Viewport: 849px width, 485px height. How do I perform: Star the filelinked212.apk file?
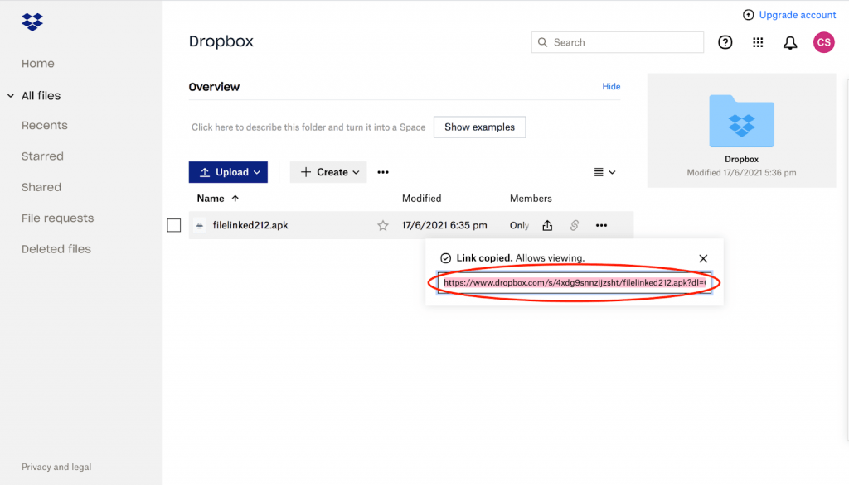point(383,225)
